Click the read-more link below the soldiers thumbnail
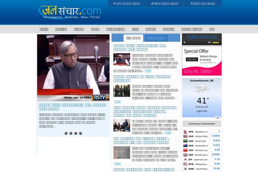Image resolution: width=258 pixels, height=172 pixels. [x=117, y=102]
